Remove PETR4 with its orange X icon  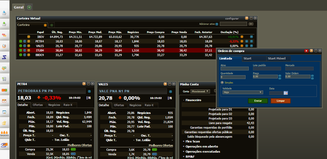(x=242, y=41)
